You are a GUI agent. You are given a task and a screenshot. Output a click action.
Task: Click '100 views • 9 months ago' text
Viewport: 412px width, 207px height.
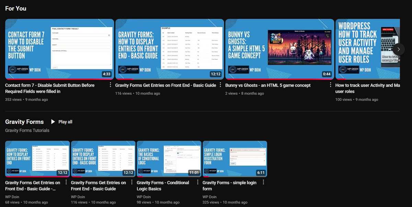click(357, 100)
